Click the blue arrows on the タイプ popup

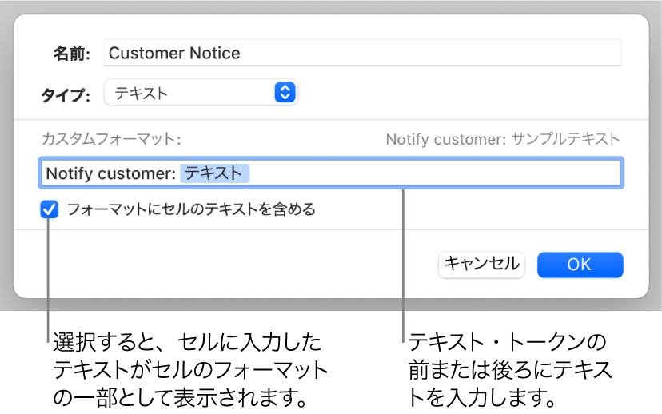285,93
